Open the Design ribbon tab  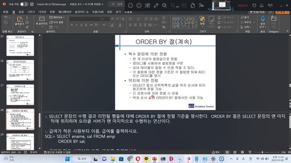[x=42, y=12]
